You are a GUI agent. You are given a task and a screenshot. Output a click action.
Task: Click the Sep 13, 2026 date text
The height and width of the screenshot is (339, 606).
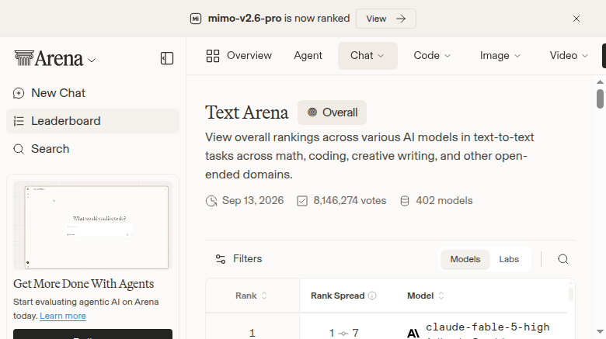tap(252, 201)
